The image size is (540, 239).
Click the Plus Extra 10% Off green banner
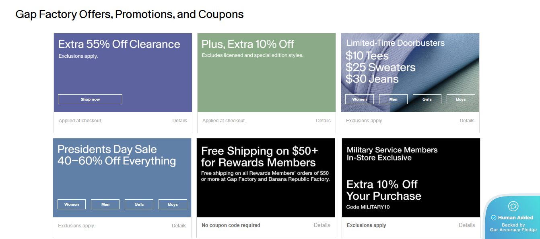(266, 80)
